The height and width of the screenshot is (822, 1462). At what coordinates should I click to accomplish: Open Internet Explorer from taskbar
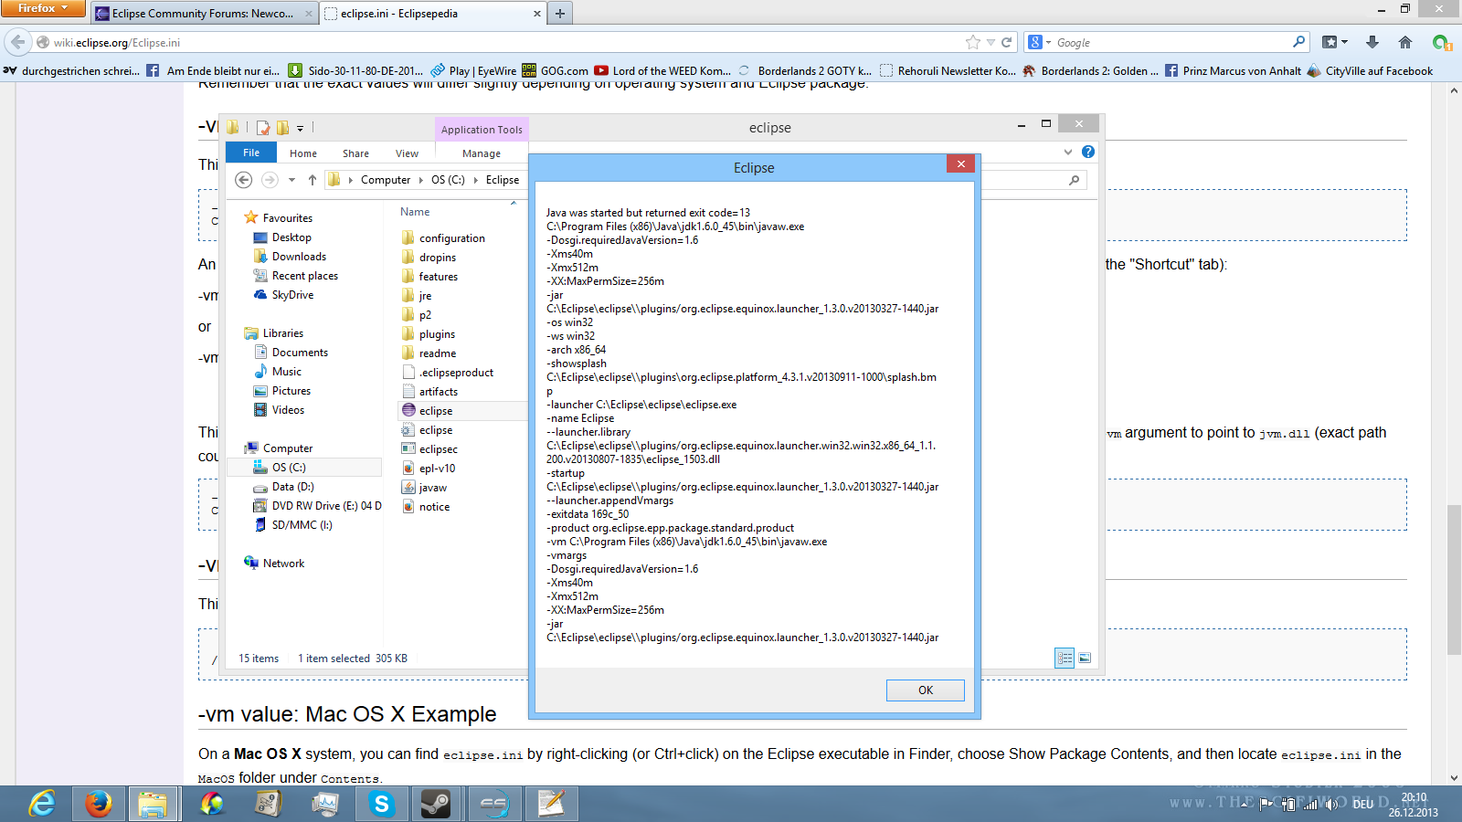click(42, 804)
